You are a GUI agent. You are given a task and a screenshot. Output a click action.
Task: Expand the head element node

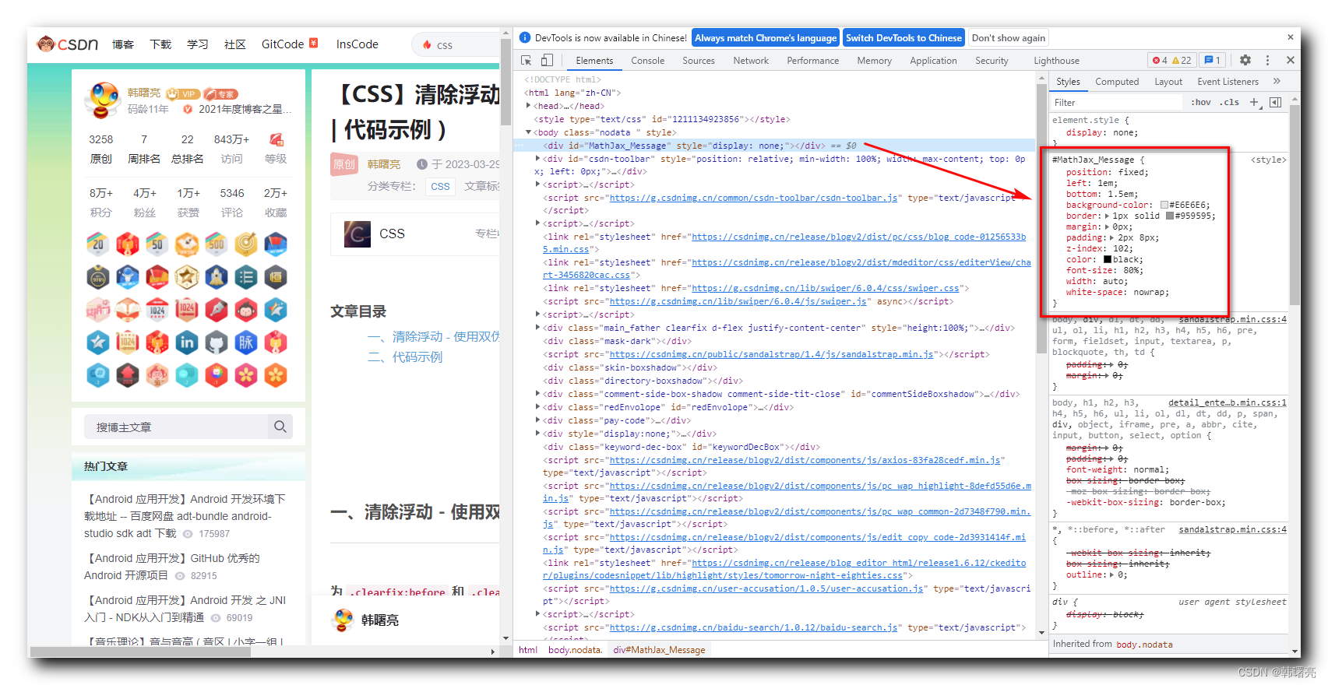(528, 106)
